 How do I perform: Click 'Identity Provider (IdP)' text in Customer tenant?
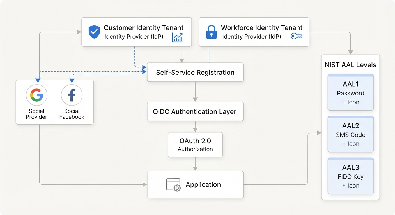(x=134, y=37)
